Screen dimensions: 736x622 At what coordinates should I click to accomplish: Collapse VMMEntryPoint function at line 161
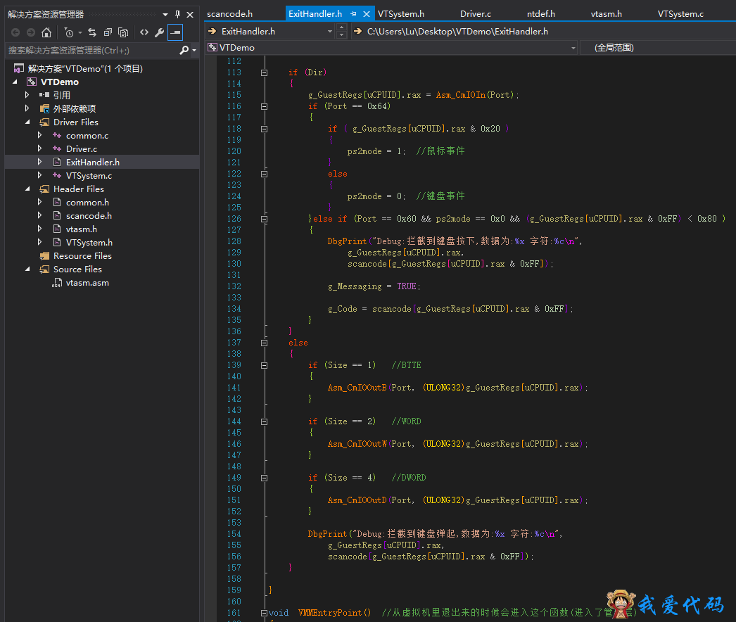265,613
